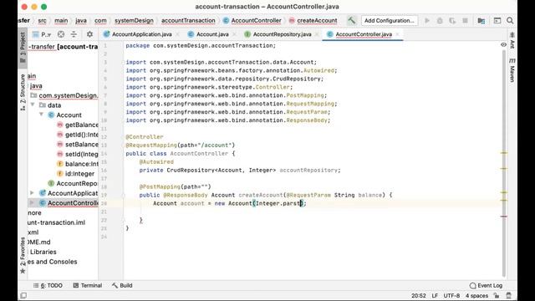
Task: Open the Maven tool window
Action: (x=512, y=70)
